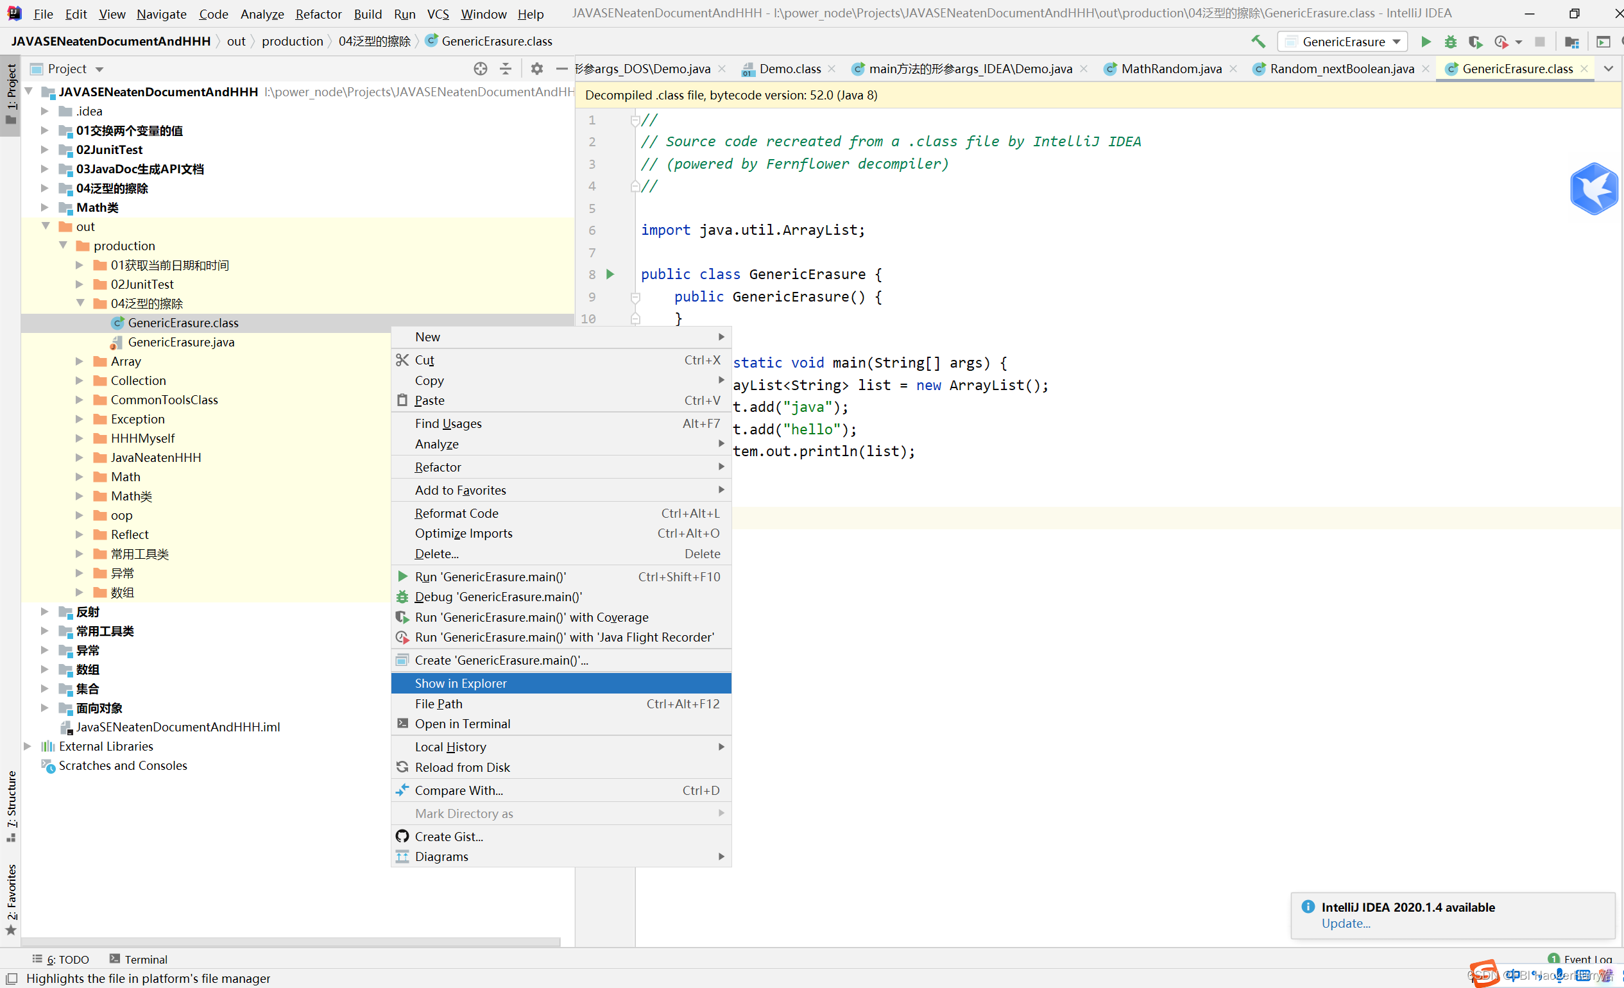Click the Project panel horizontal scrollbar
Screen dimensions: 1624x988
(290, 942)
